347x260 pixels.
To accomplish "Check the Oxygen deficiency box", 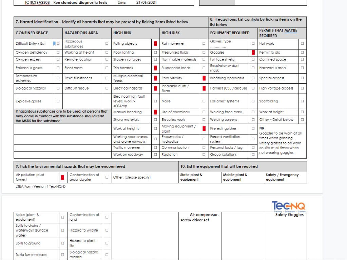I will 58,53.
